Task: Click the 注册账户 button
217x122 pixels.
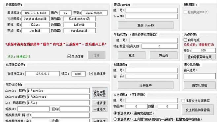Action: tap(145, 85)
